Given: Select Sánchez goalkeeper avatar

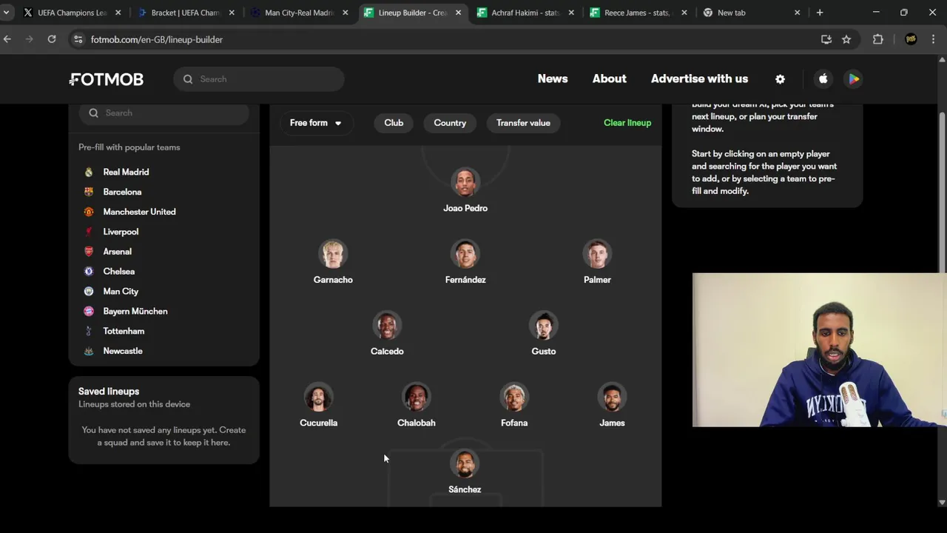Looking at the screenshot, I should (x=465, y=464).
